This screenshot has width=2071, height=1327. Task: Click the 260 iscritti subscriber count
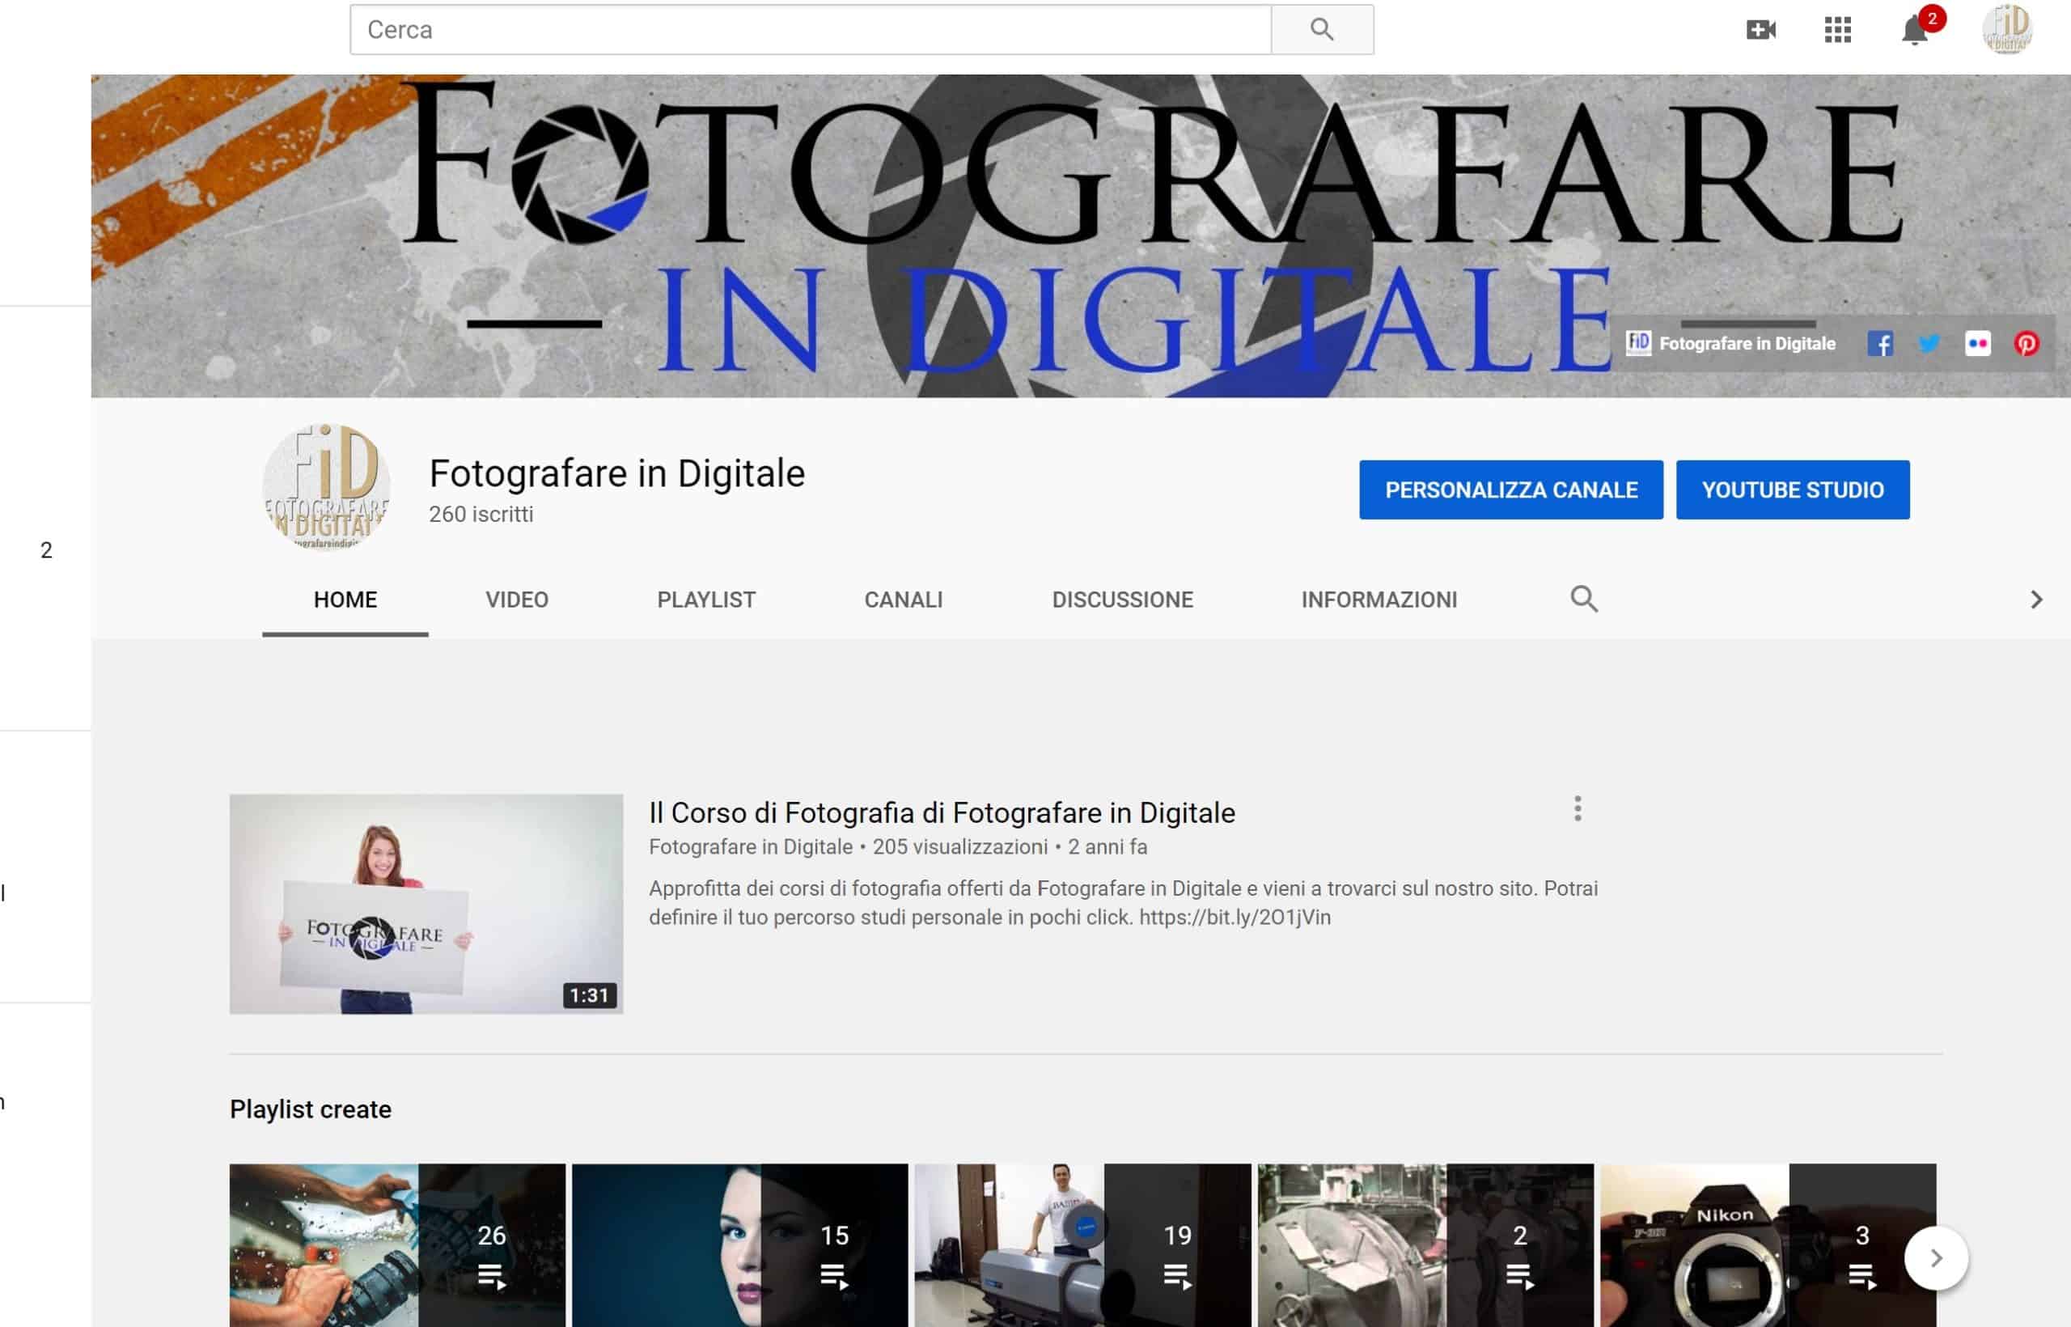point(481,515)
